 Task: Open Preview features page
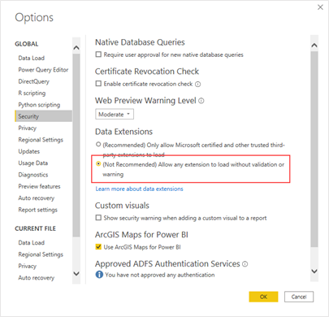pyautogui.click(x=39, y=186)
